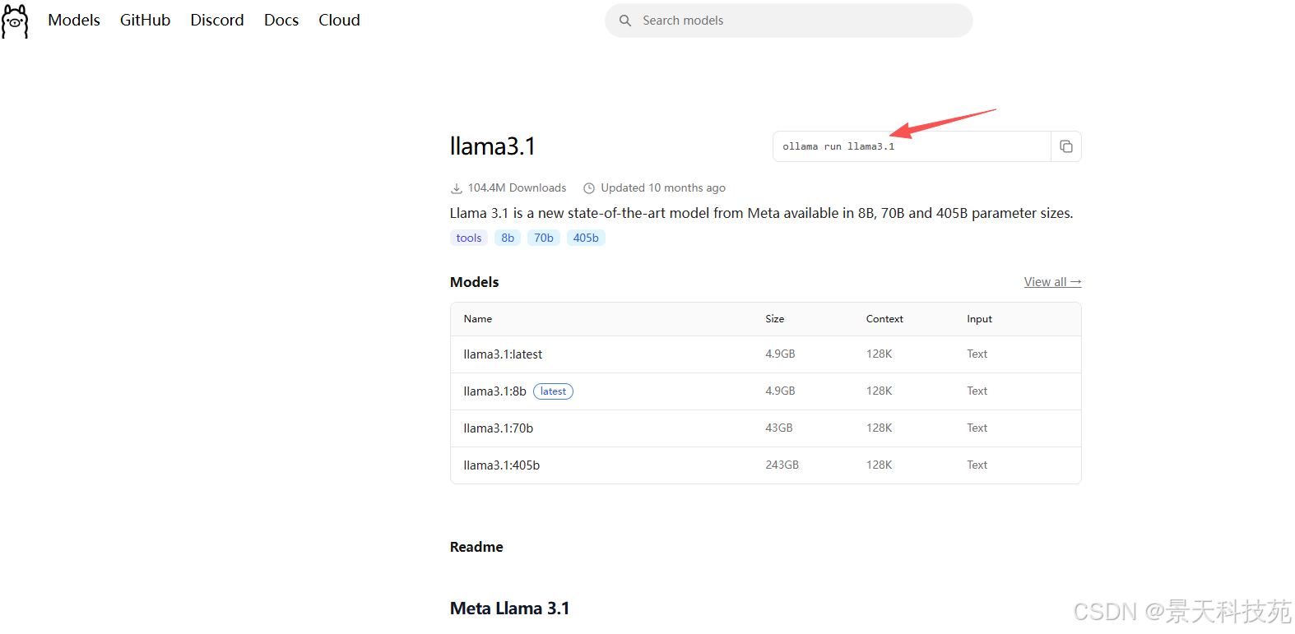Click the 104.4M Downloads text
The width and height of the screenshot is (1295, 634).
517,188
